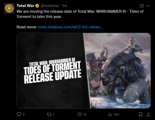View post analytics bar chart icon
The height and width of the screenshot is (120, 155).
pos(110,115)
